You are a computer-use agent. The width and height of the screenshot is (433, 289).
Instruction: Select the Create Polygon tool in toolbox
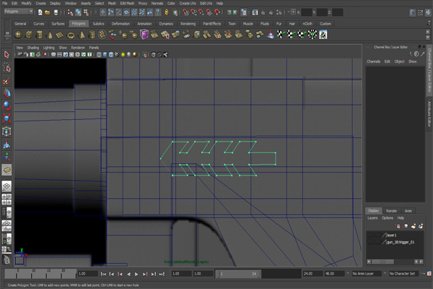(x=6, y=170)
